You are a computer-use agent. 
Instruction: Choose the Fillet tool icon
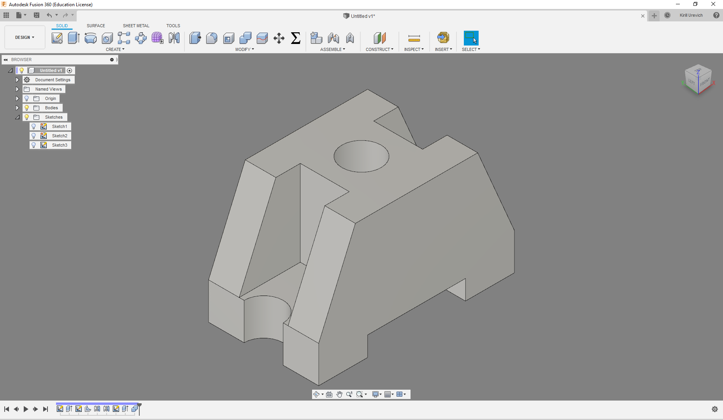pos(212,38)
